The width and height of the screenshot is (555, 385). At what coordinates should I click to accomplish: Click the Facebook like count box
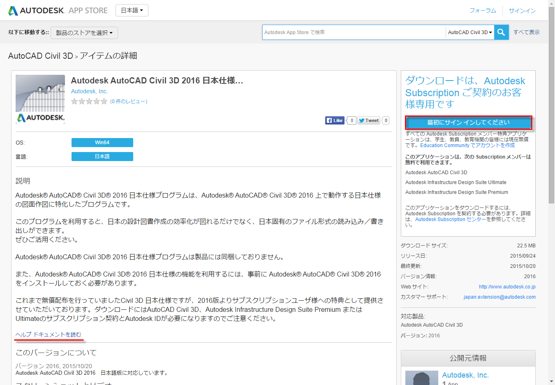tap(351, 120)
